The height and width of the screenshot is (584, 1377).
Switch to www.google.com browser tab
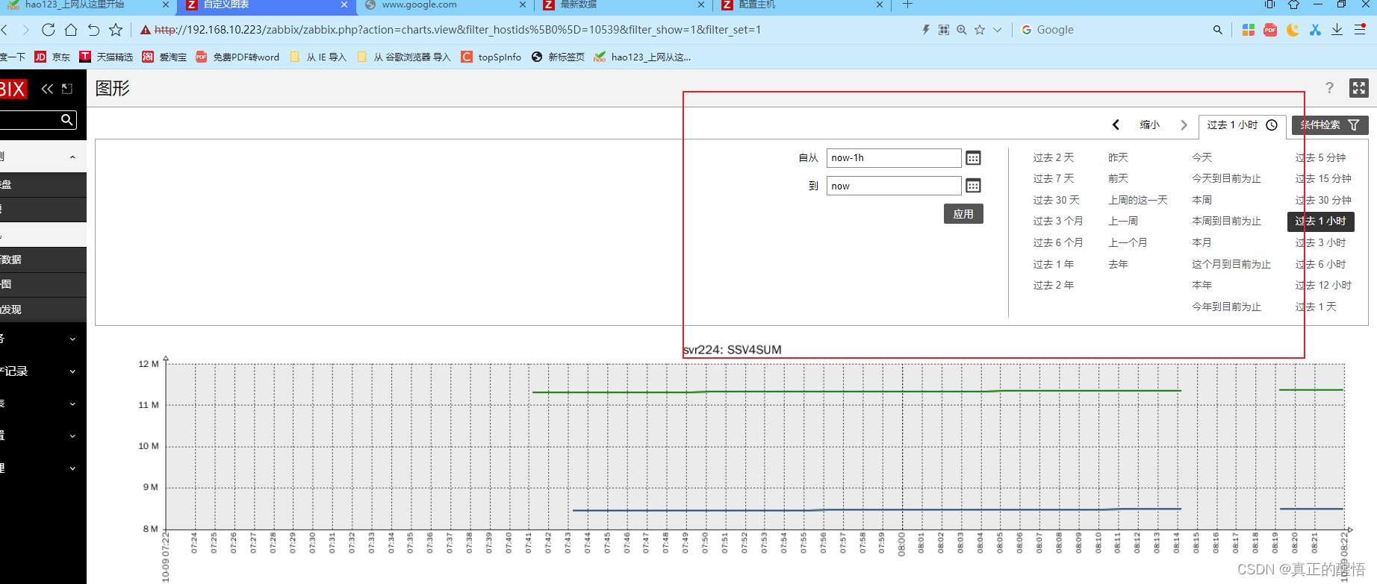[444, 6]
